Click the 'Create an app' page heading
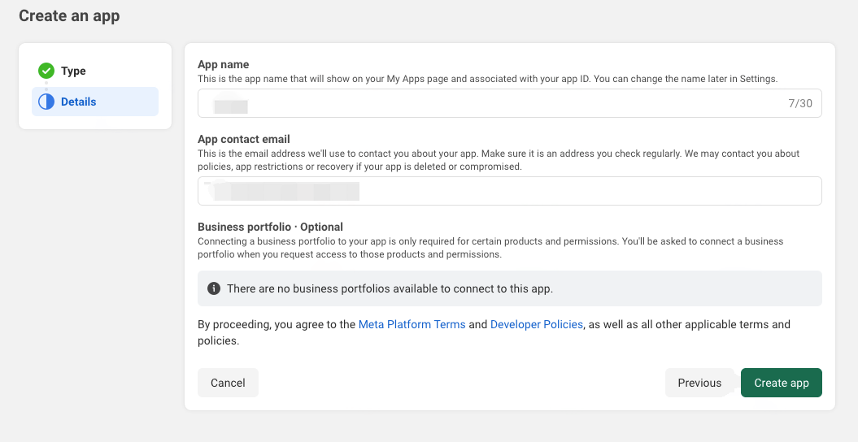858x442 pixels. click(69, 16)
